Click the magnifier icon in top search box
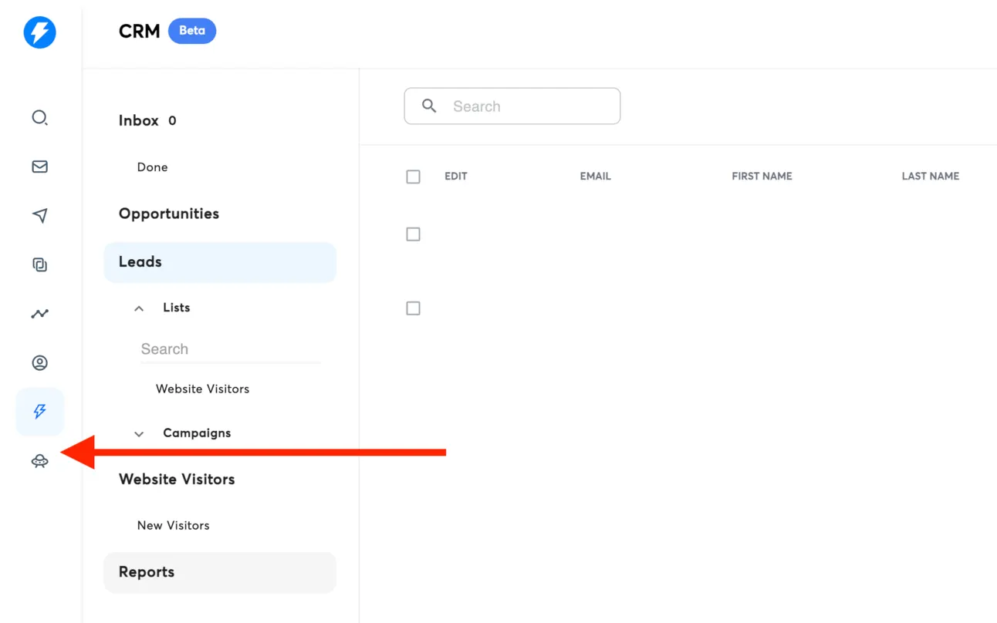This screenshot has width=997, height=623. (x=429, y=106)
